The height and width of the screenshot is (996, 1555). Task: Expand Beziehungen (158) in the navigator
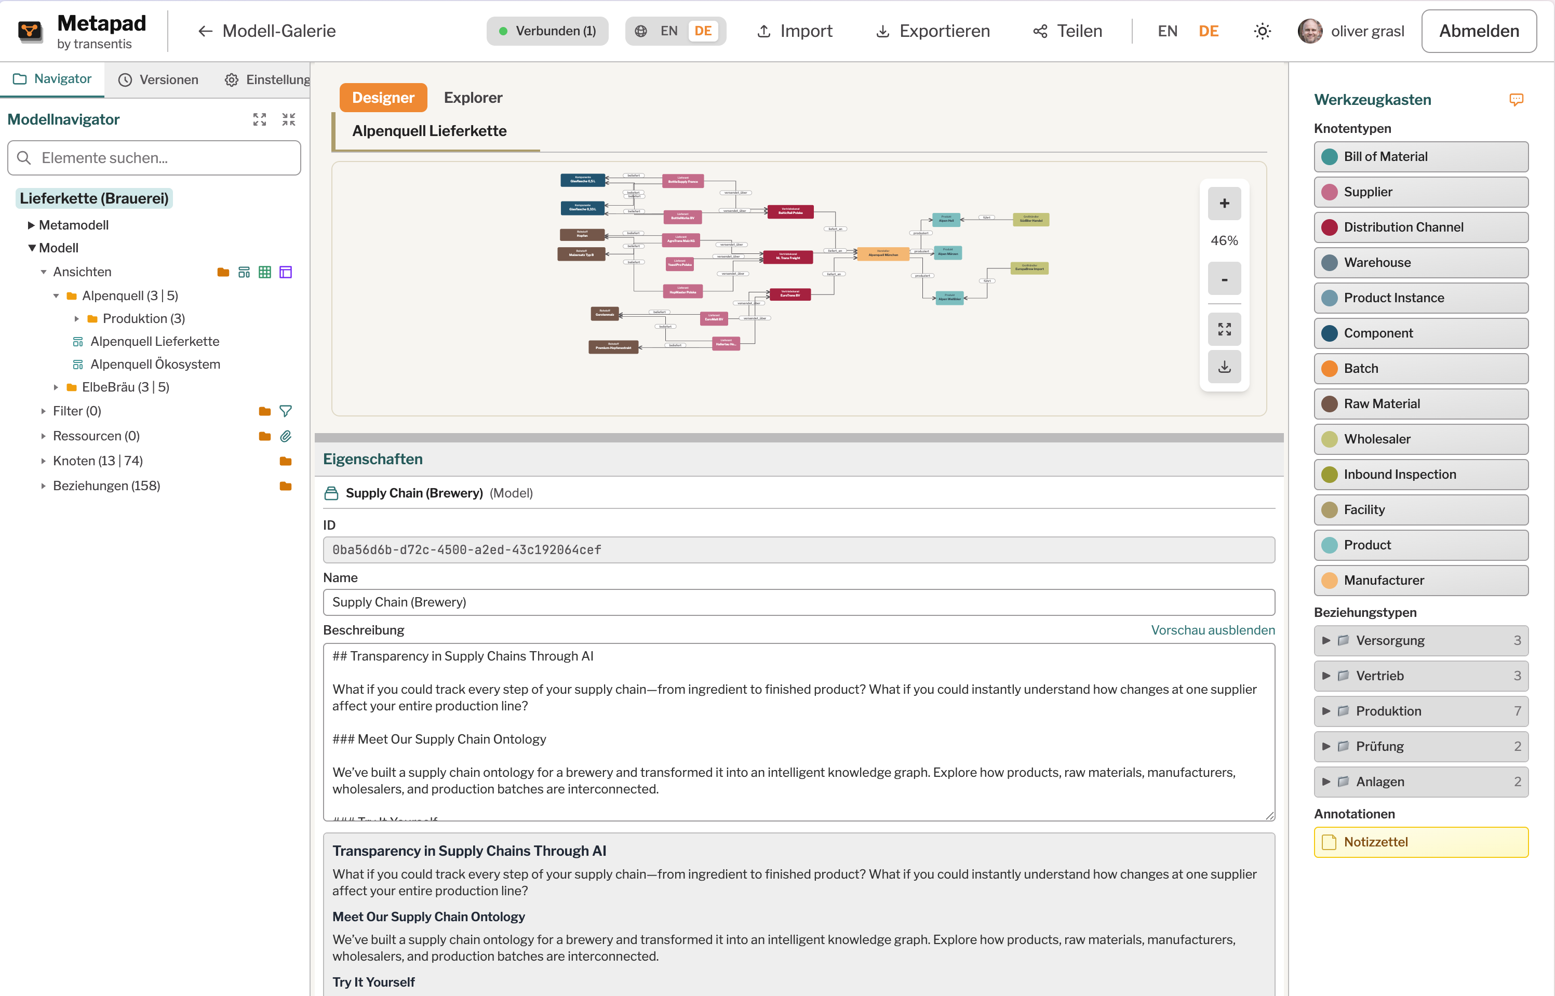pos(42,485)
